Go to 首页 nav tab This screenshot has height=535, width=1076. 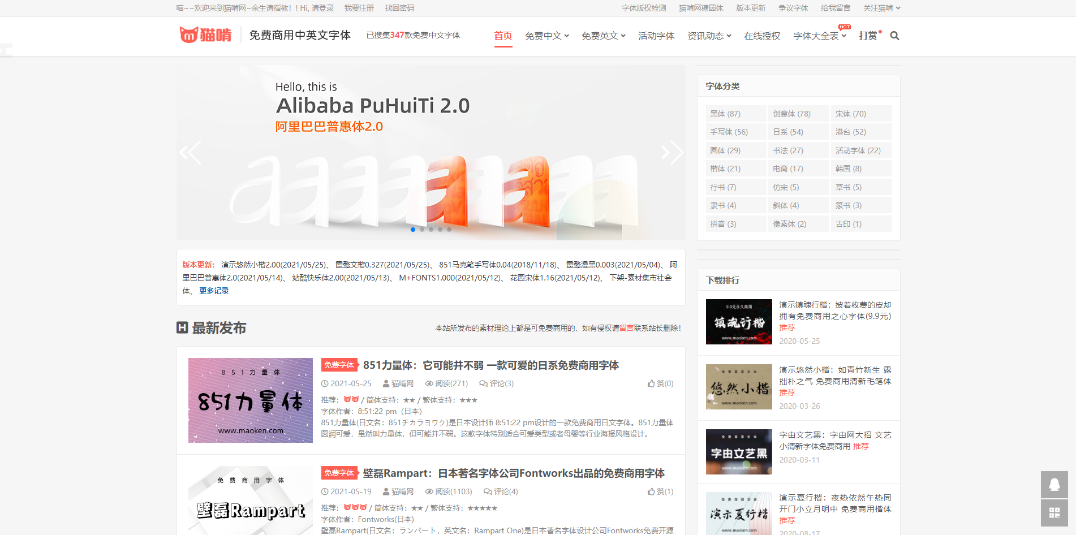[x=503, y=36]
